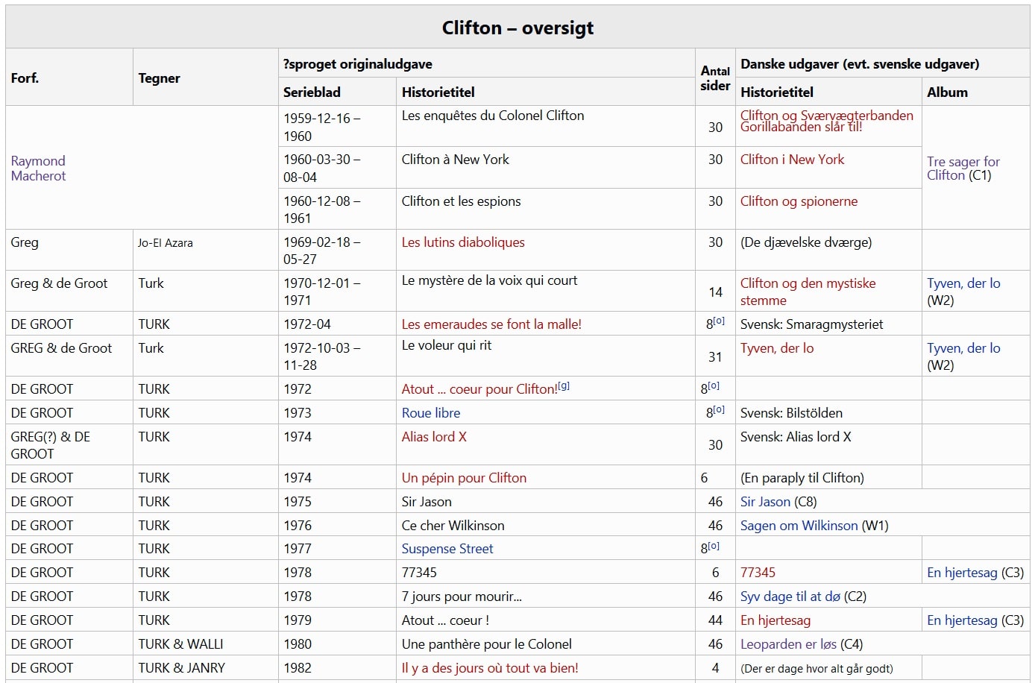The image size is (1035, 683).
Task: Click 'Clifton og den mystiske stemme' link
Action: click(x=808, y=283)
